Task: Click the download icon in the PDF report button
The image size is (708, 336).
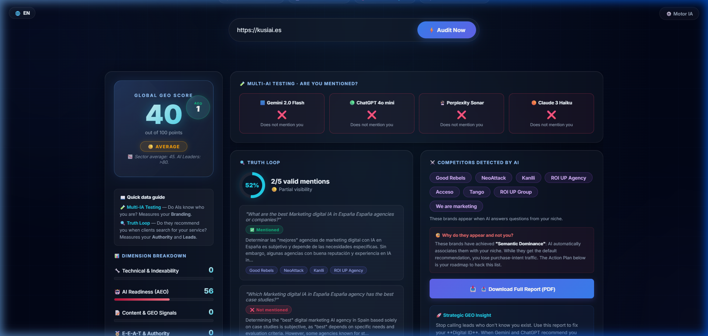Action: point(473,289)
